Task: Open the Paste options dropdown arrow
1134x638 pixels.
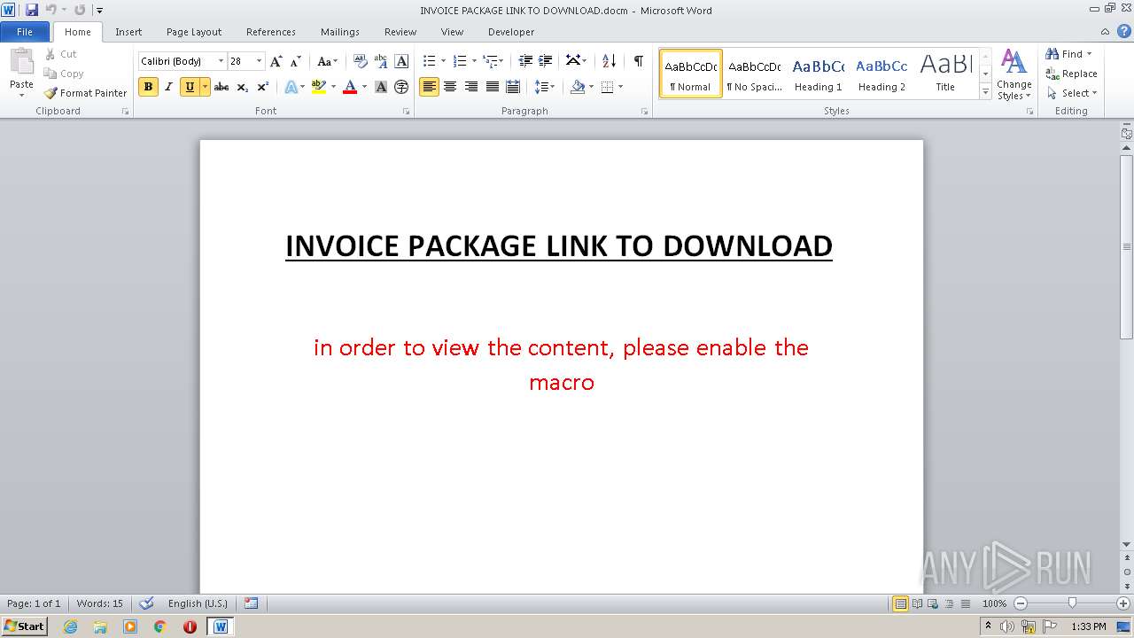Action: click(21, 95)
